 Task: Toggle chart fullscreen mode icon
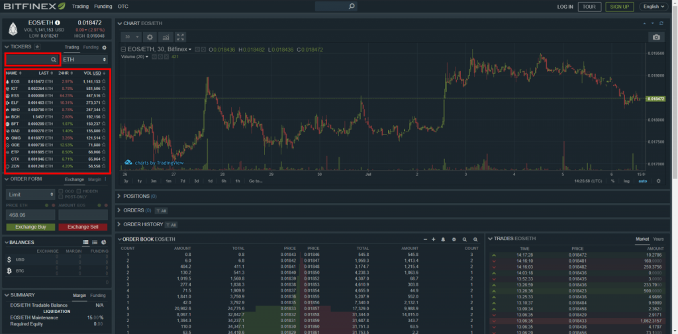pyautogui.click(x=181, y=37)
